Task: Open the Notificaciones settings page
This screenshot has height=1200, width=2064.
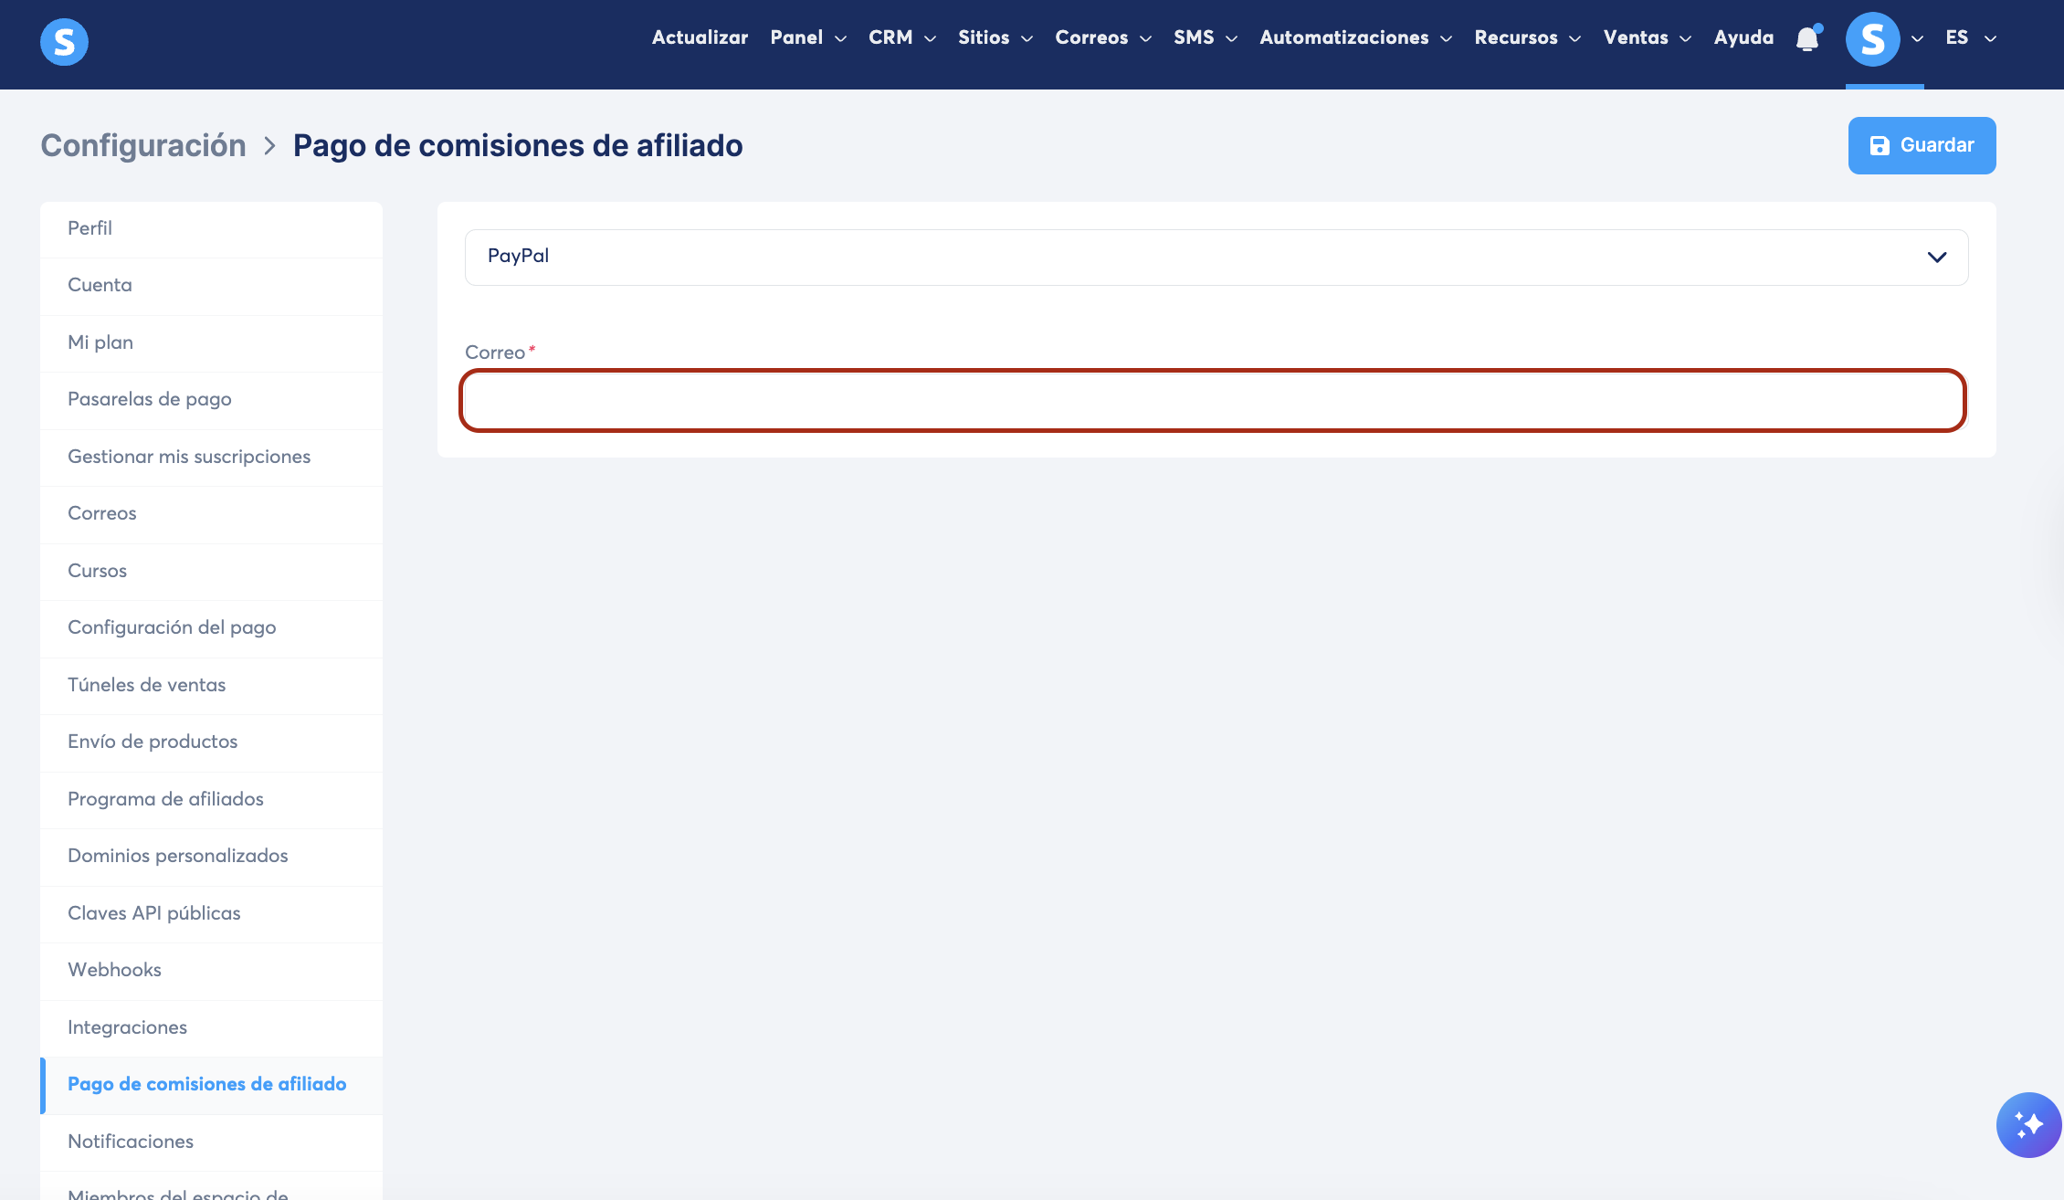Action: coord(131,1142)
